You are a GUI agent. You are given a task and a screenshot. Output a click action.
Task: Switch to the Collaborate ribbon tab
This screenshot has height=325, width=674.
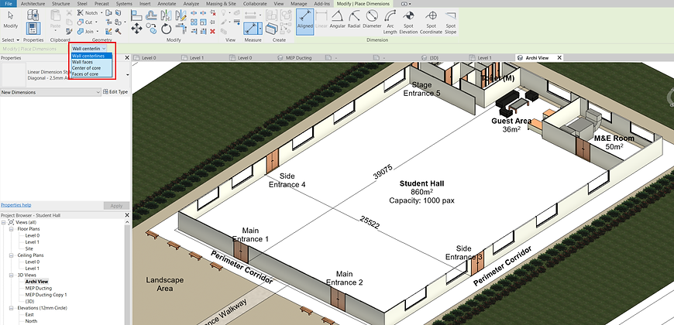(255, 3)
